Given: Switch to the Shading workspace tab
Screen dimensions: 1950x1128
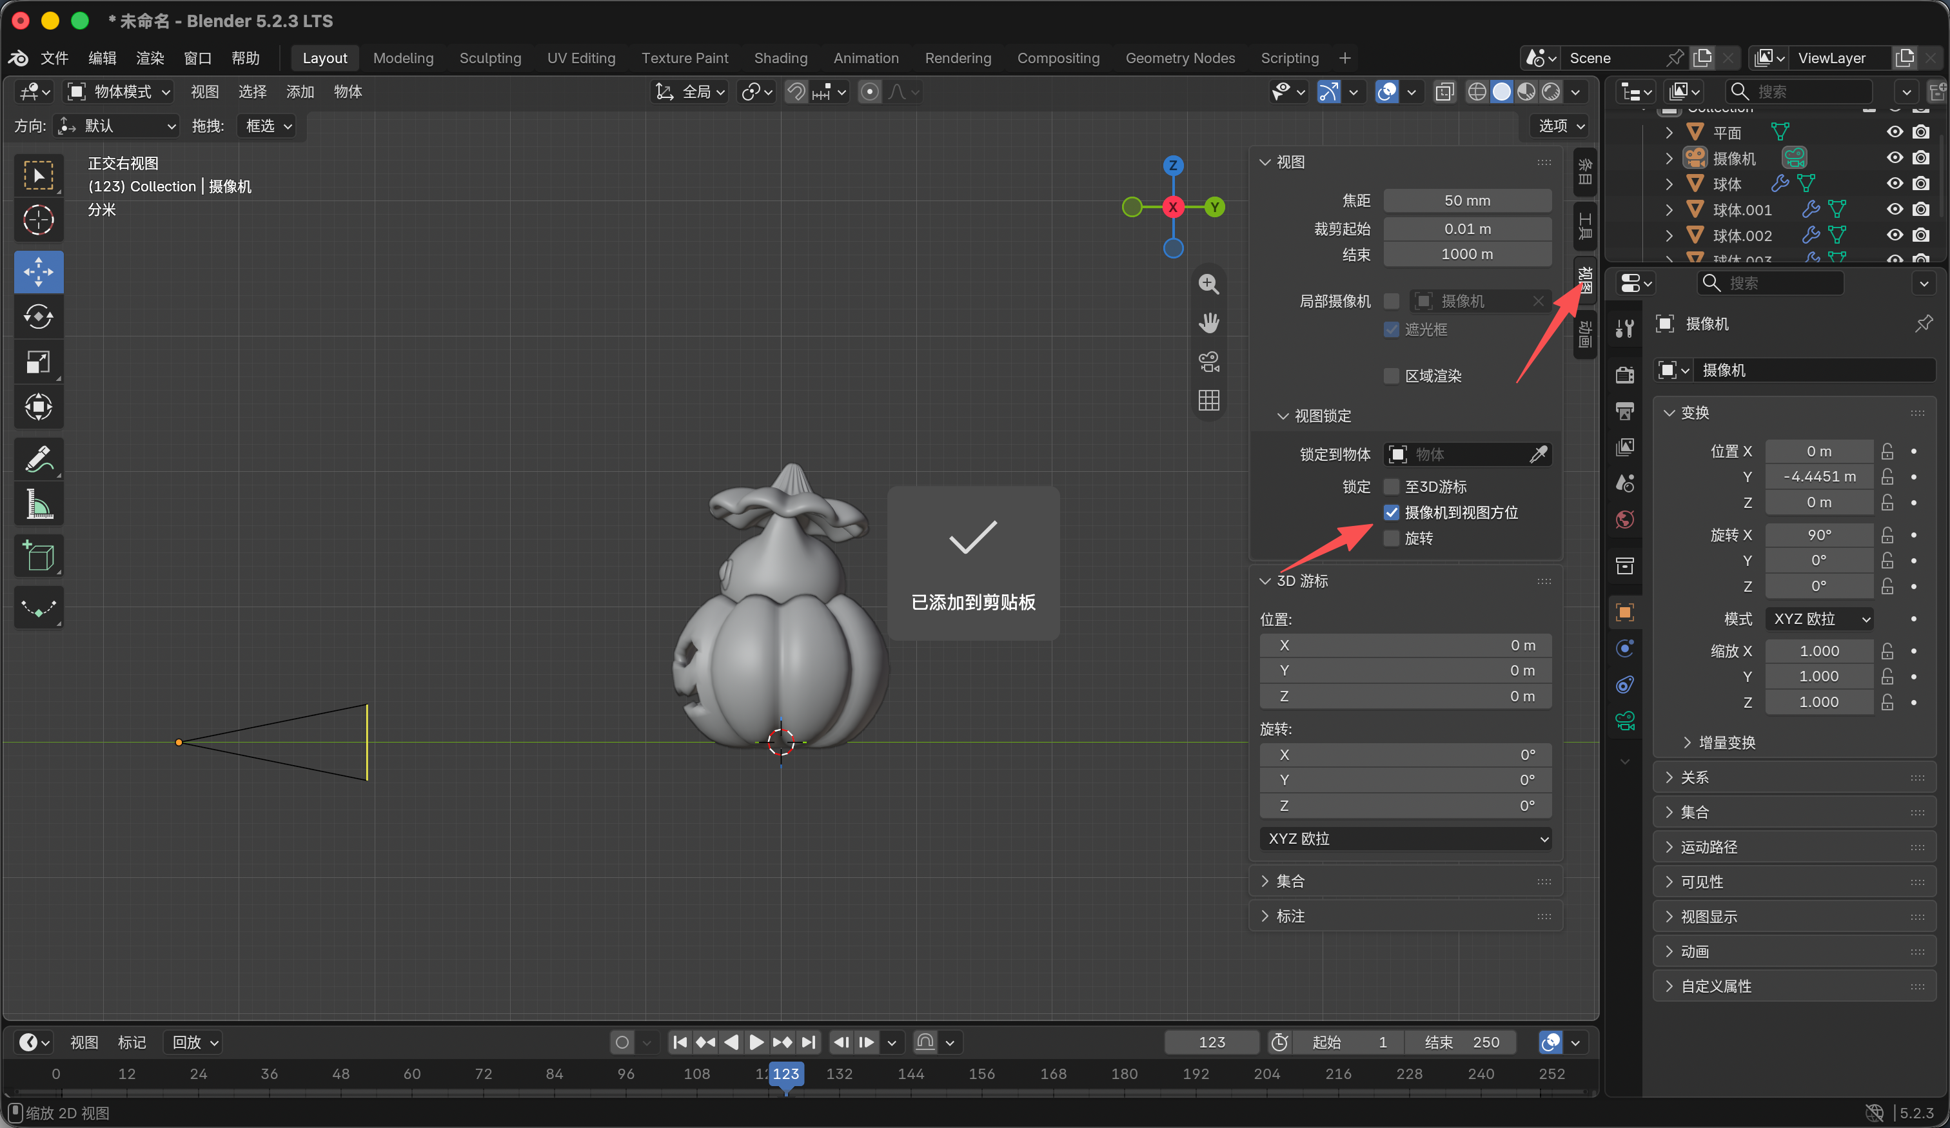Looking at the screenshot, I should click(x=780, y=58).
